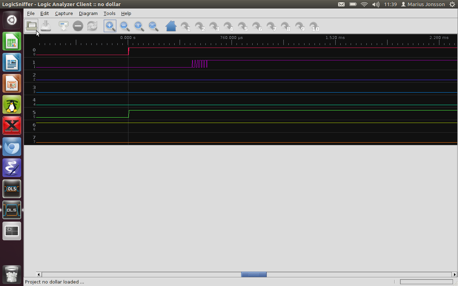Open the Trash in the dock

pos(12,275)
